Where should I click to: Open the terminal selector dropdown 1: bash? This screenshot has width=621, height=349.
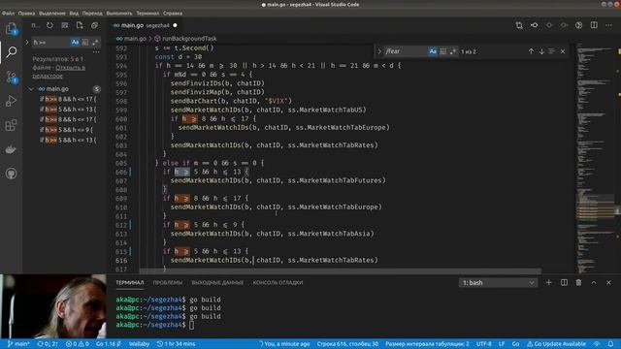pyautogui.click(x=498, y=282)
